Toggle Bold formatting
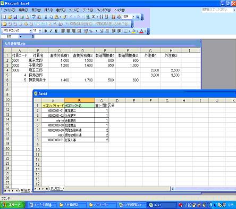Screen dimensions: 236x209 46,31
